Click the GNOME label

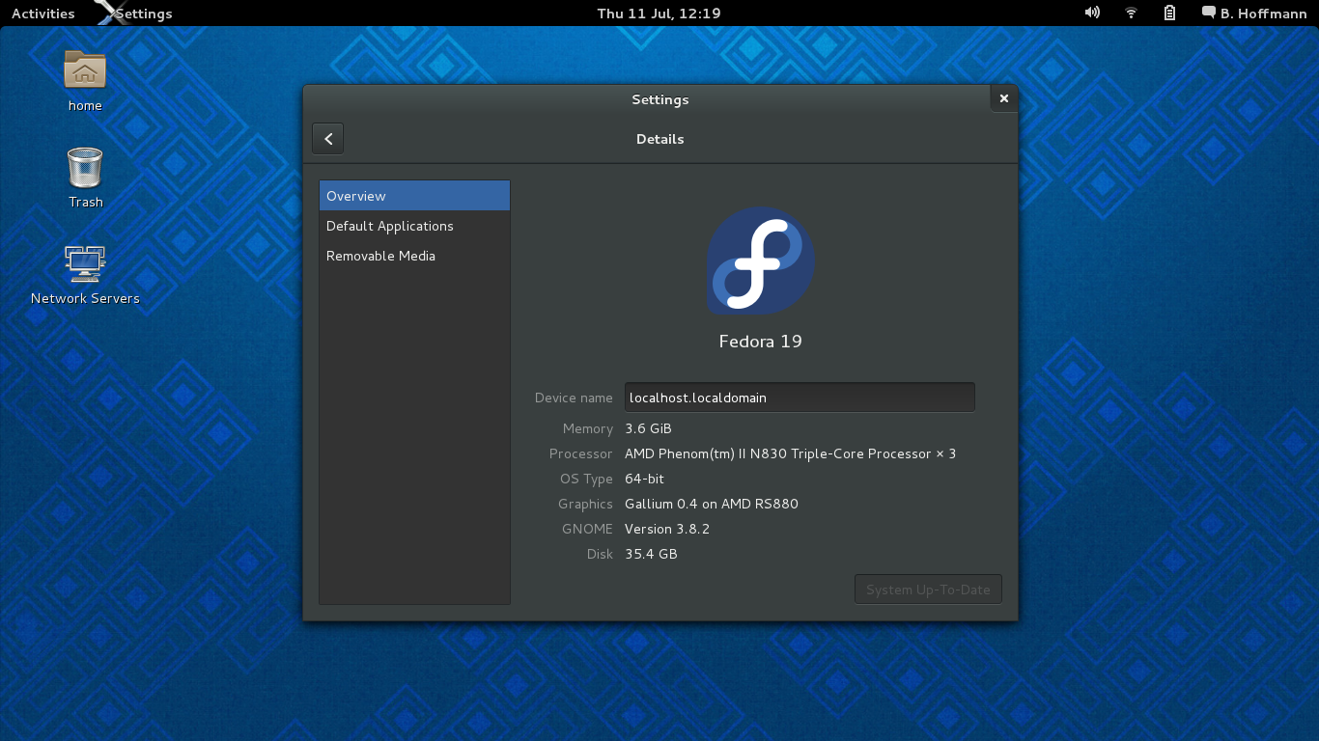(x=587, y=529)
